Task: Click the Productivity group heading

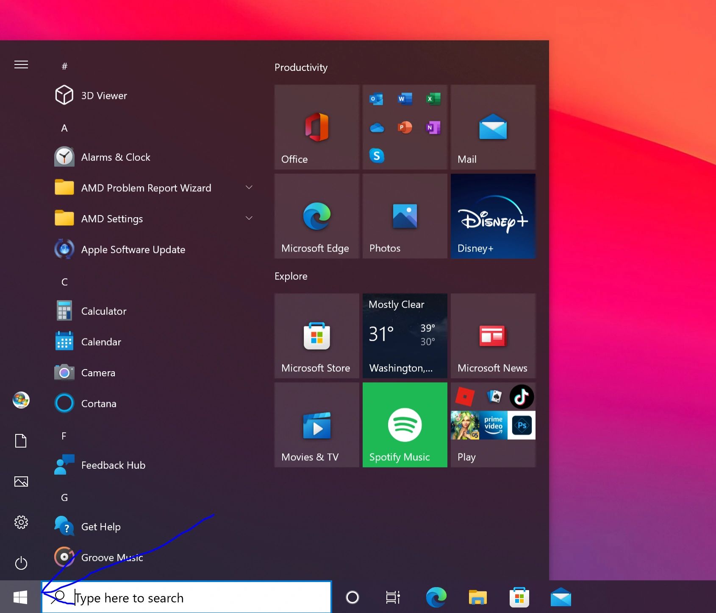Action: coord(301,67)
